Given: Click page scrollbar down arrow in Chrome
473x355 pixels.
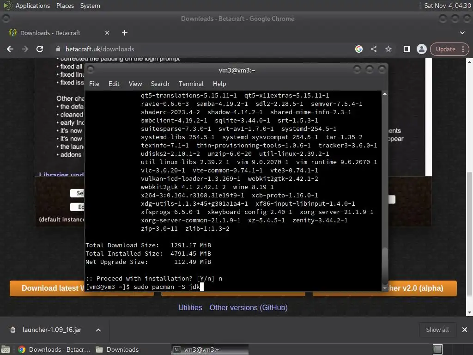Looking at the screenshot, I should coord(469,313).
